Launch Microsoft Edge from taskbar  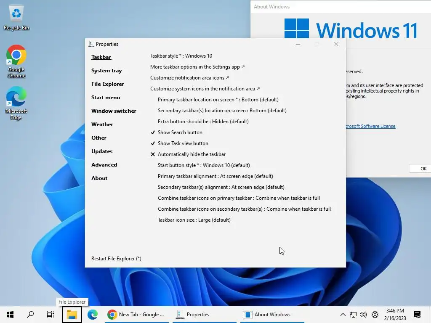tap(93, 315)
